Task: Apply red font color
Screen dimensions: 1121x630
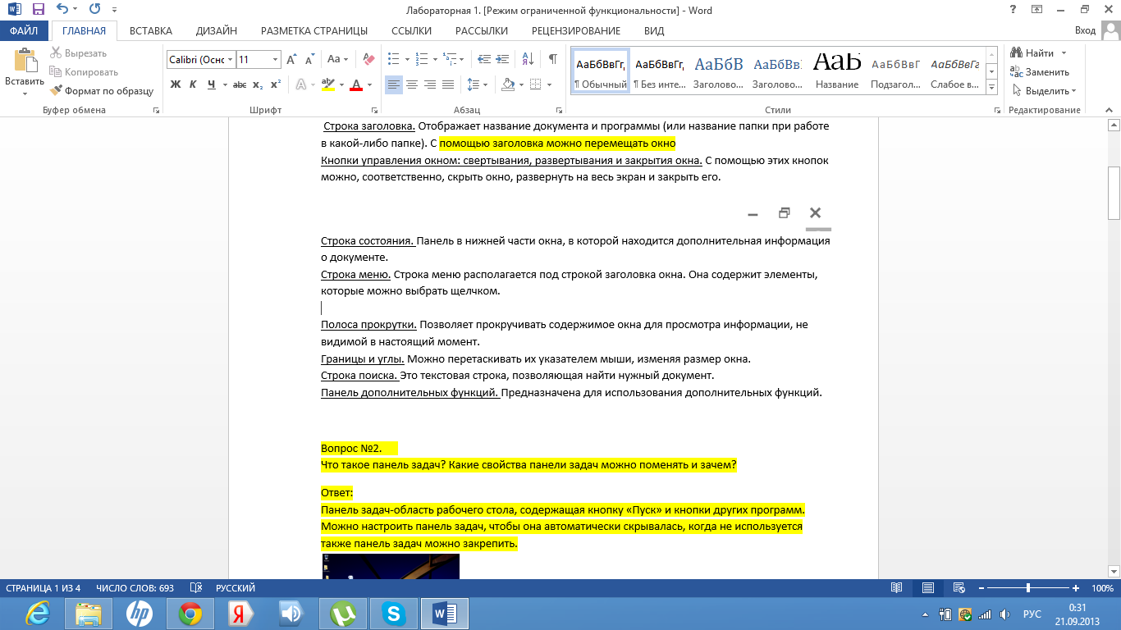Action: pos(356,84)
